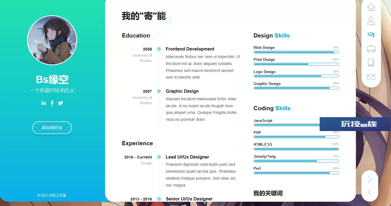Visit the Facebook profile icon
Image resolution: width=391 pixels, height=206 pixels.
(52, 103)
